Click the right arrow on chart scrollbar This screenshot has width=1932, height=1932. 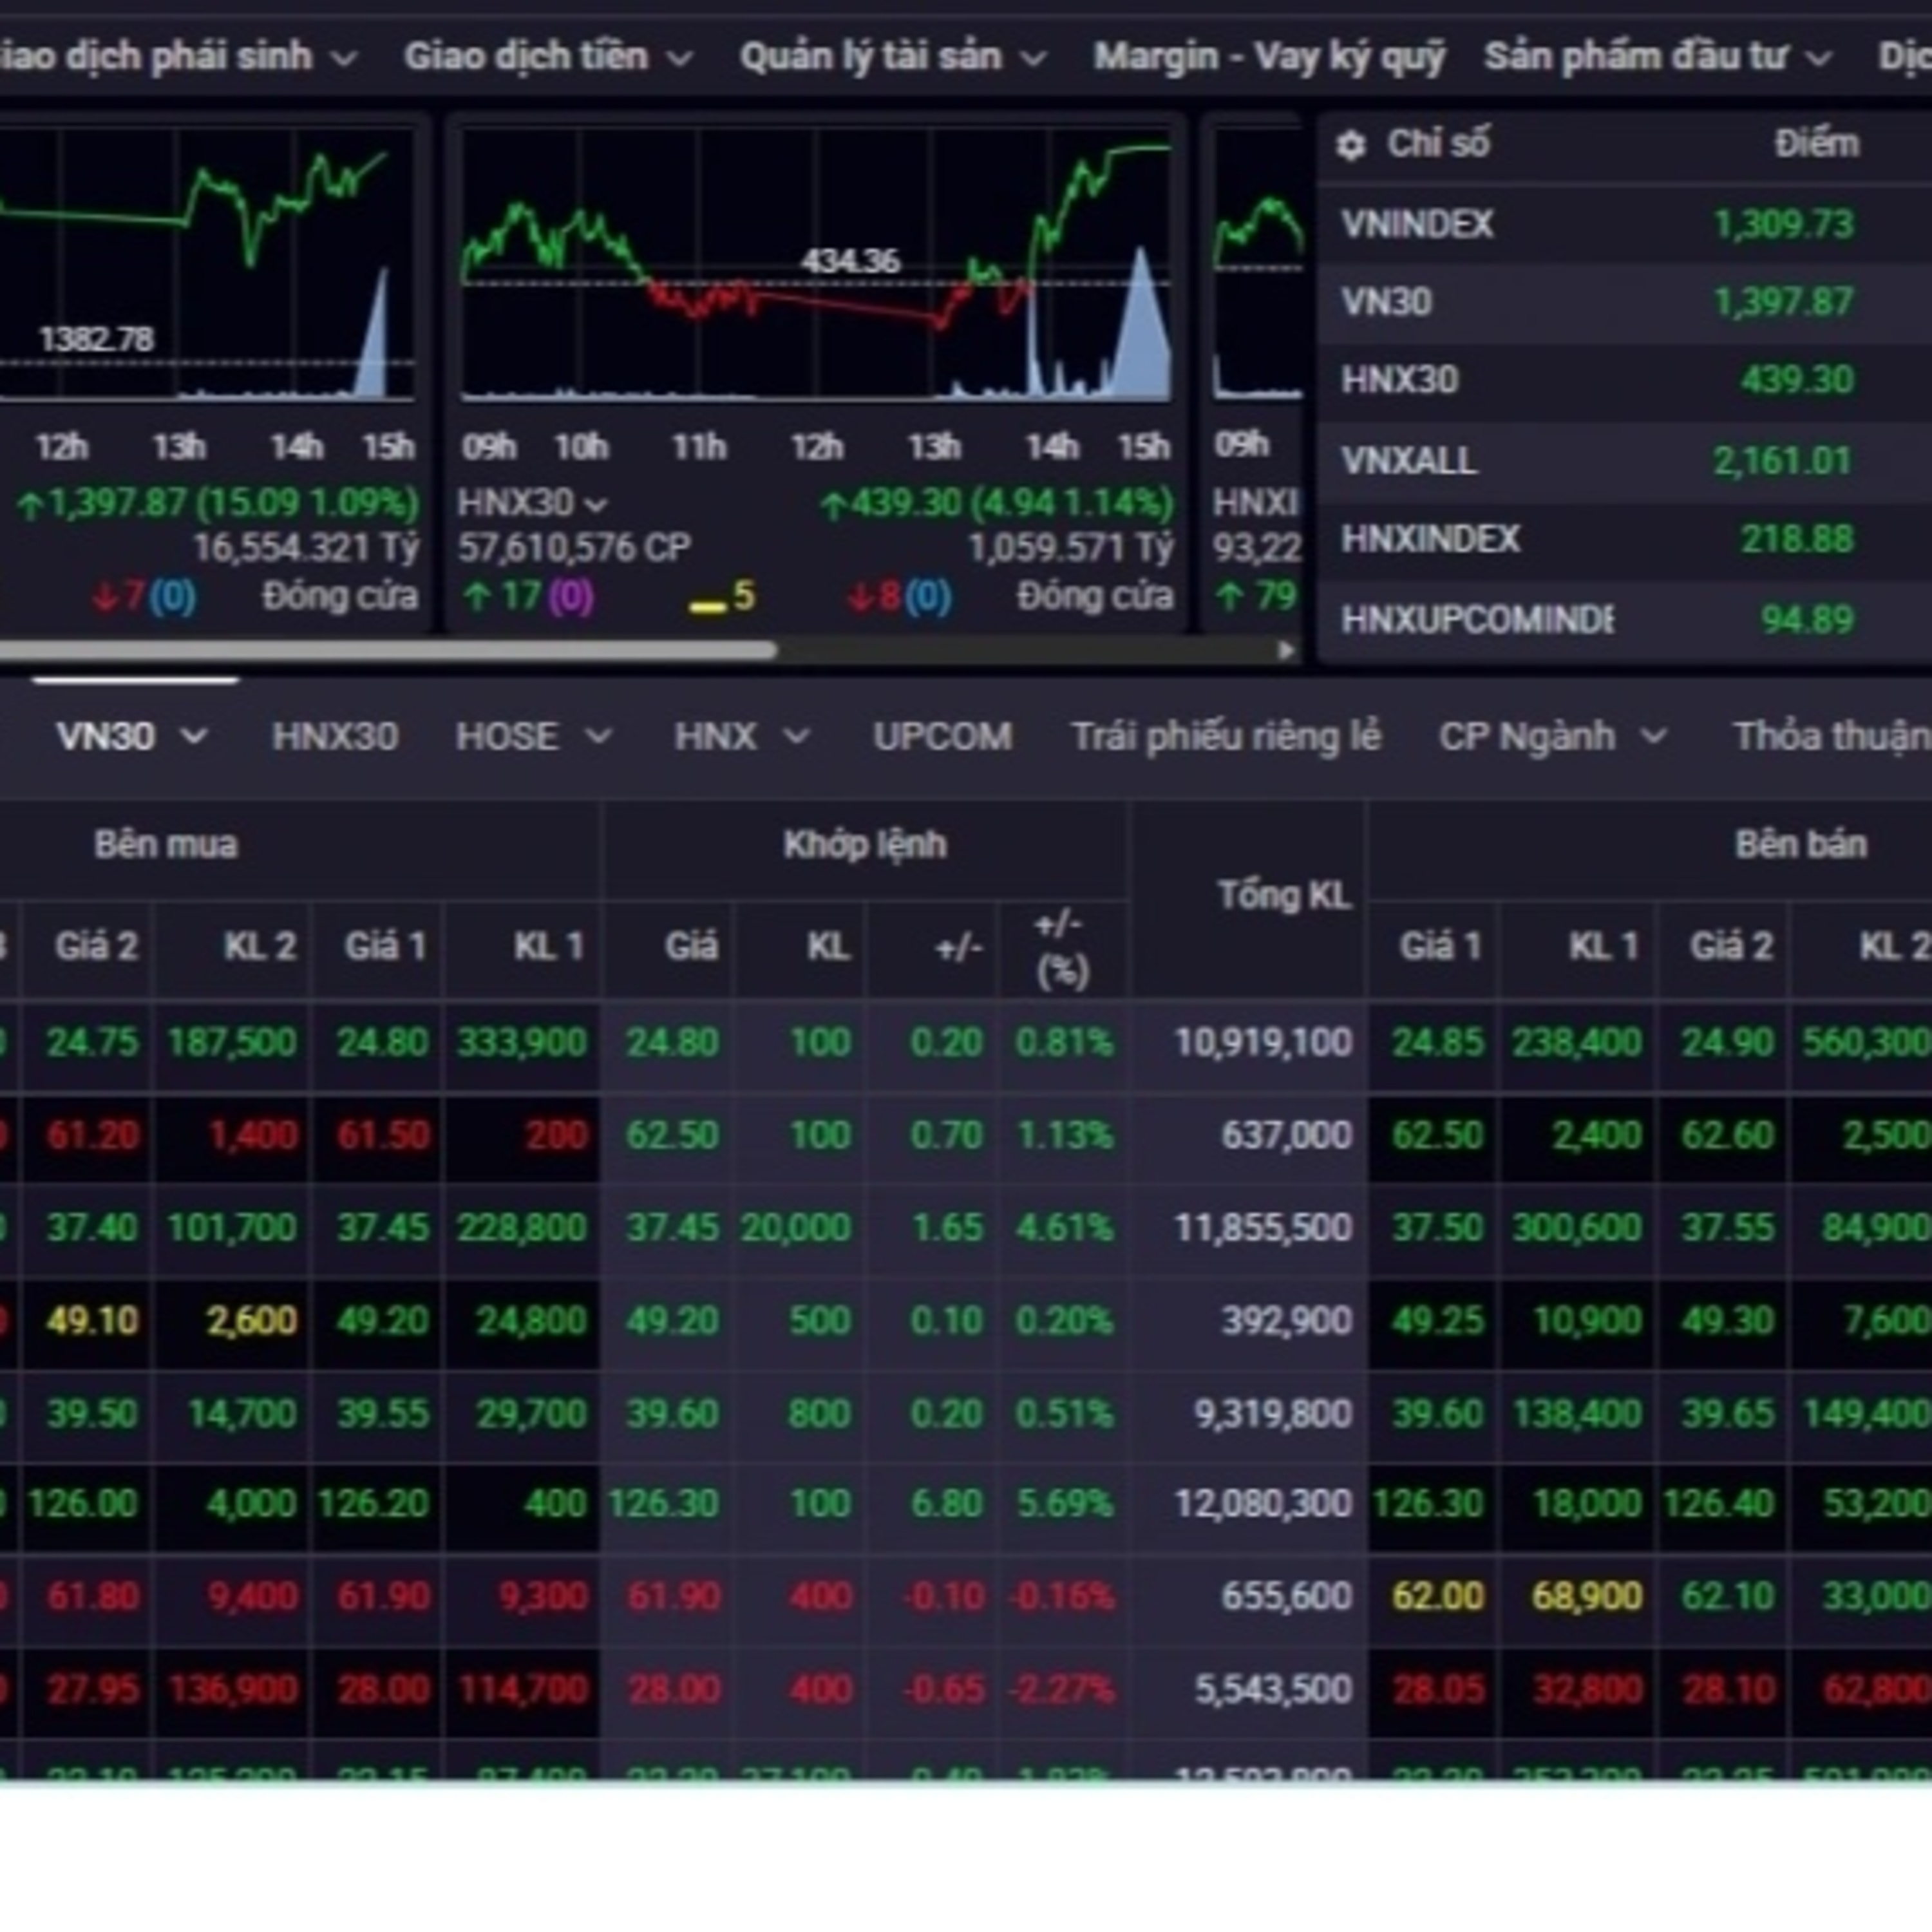coord(1286,650)
